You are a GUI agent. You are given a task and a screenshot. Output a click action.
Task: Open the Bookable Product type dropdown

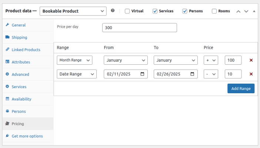pos(73,11)
